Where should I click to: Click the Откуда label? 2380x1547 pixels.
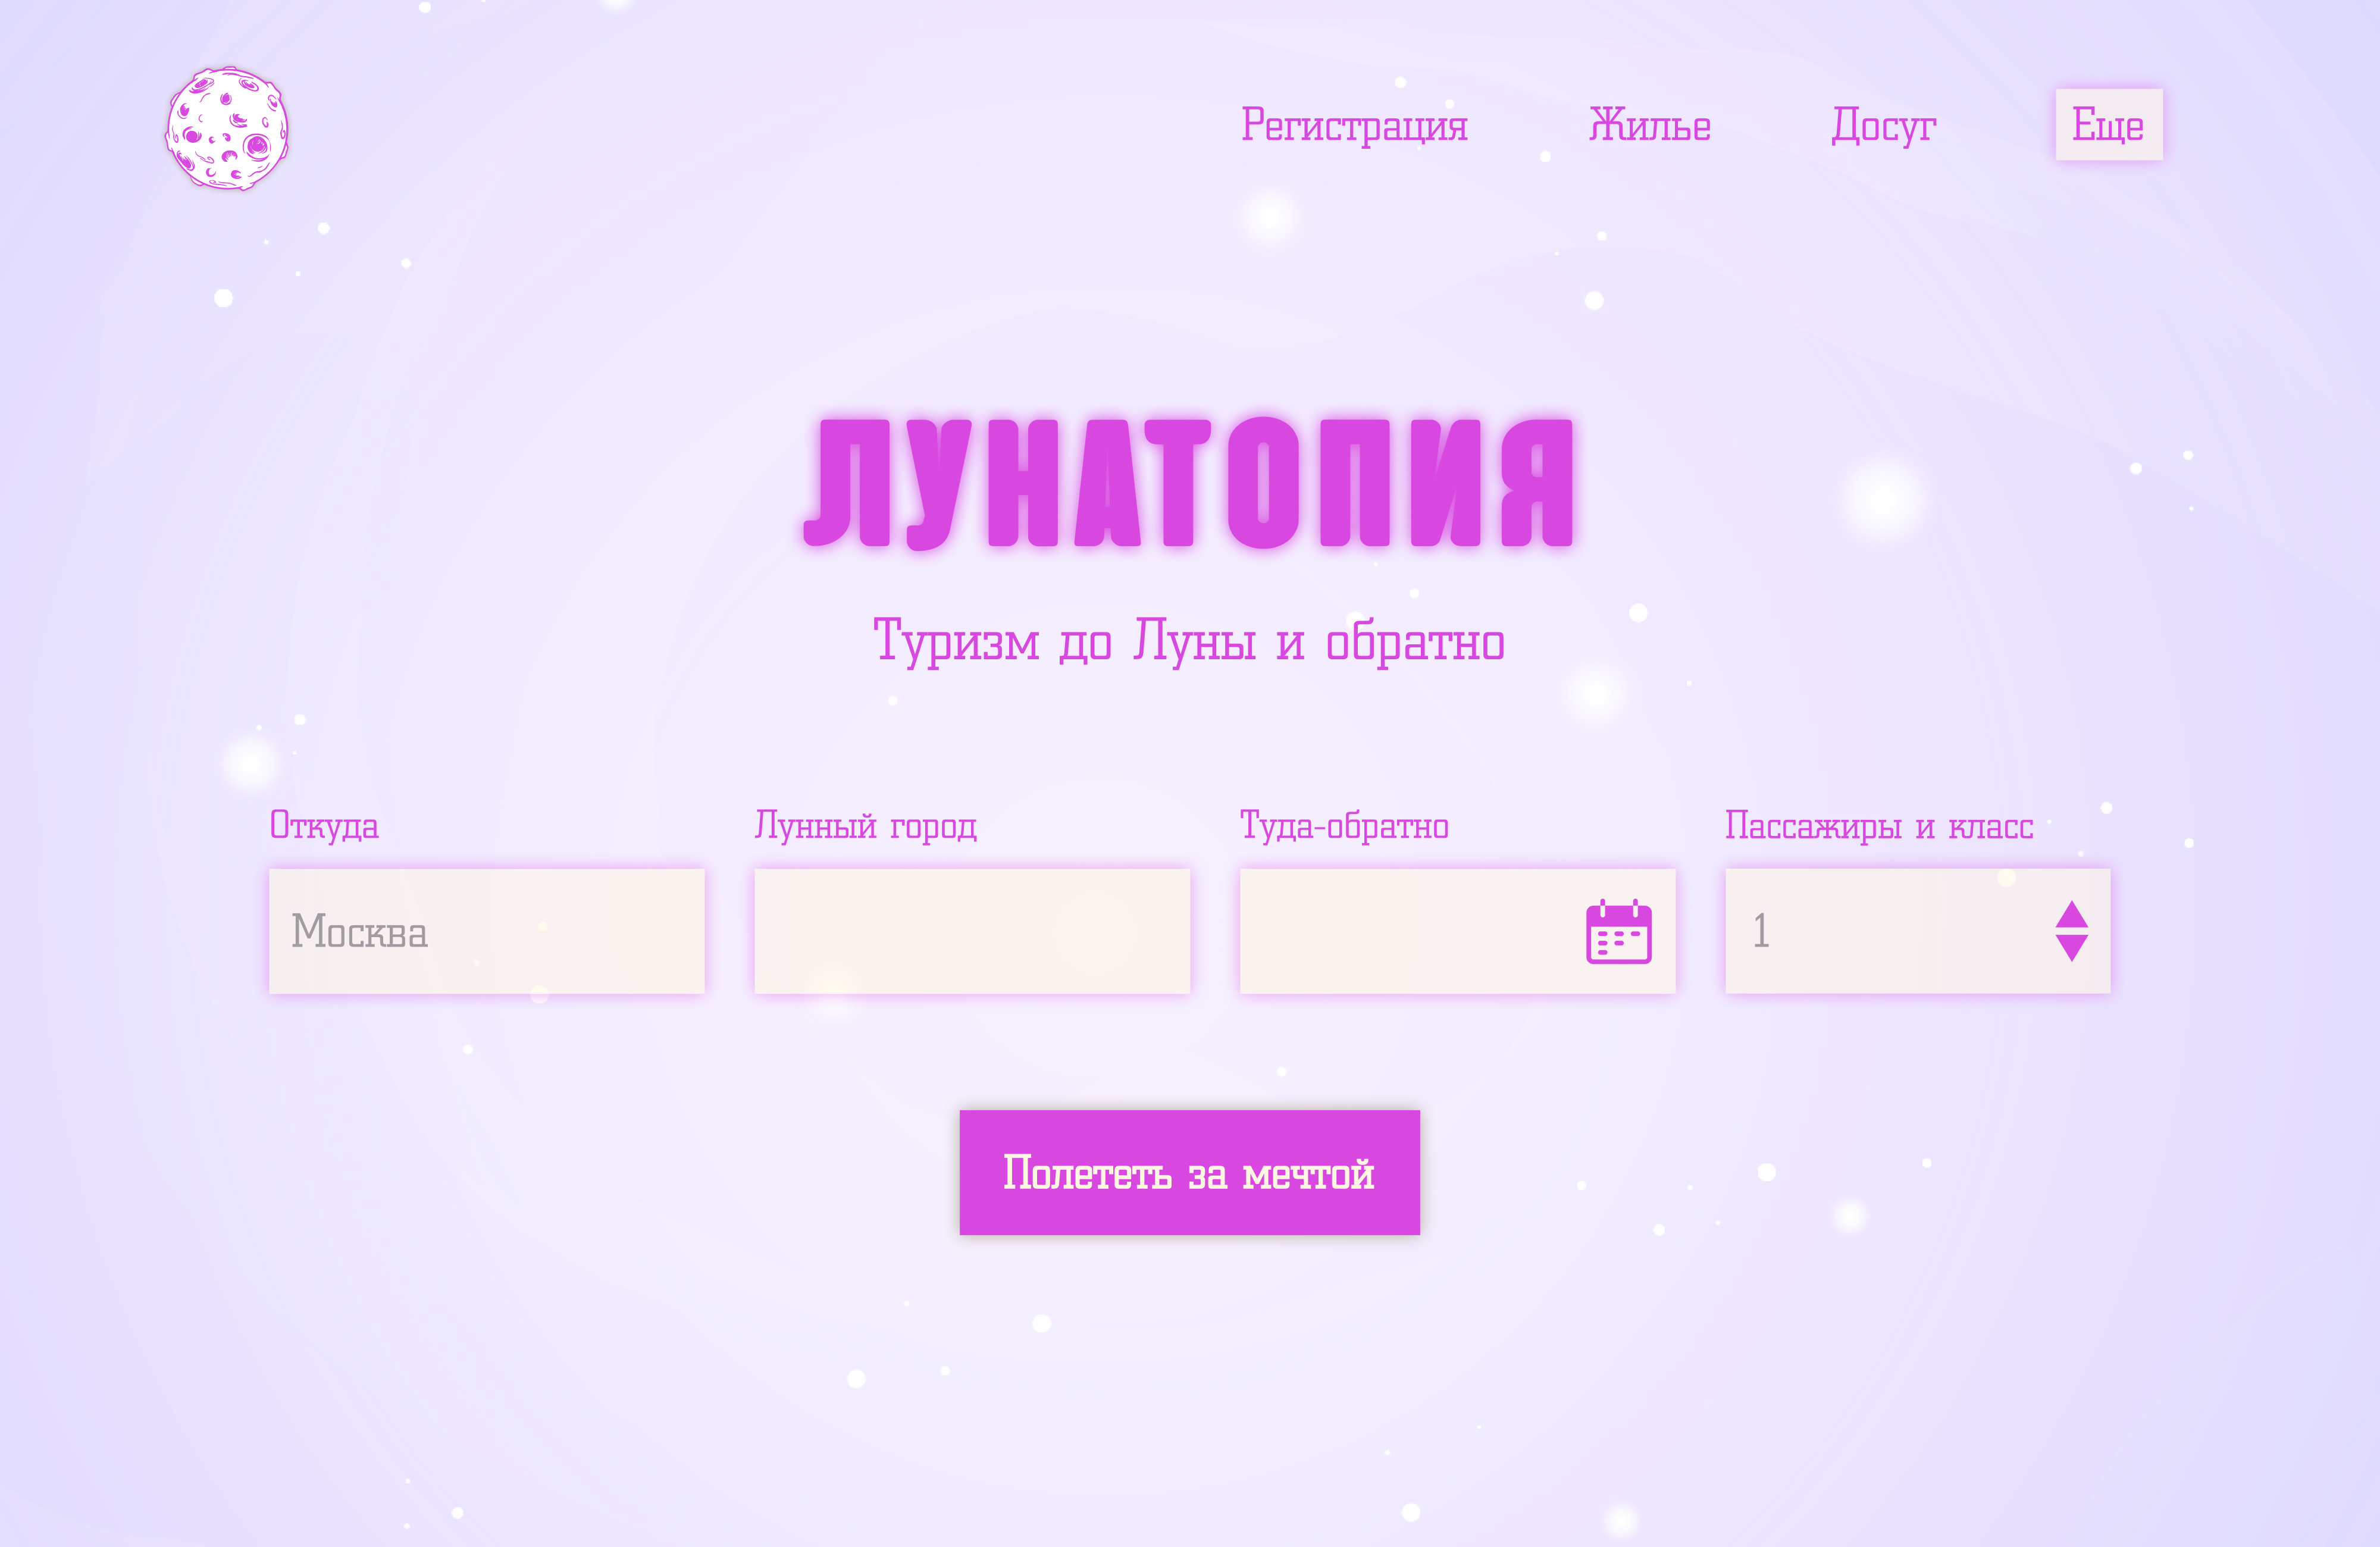tap(324, 826)
